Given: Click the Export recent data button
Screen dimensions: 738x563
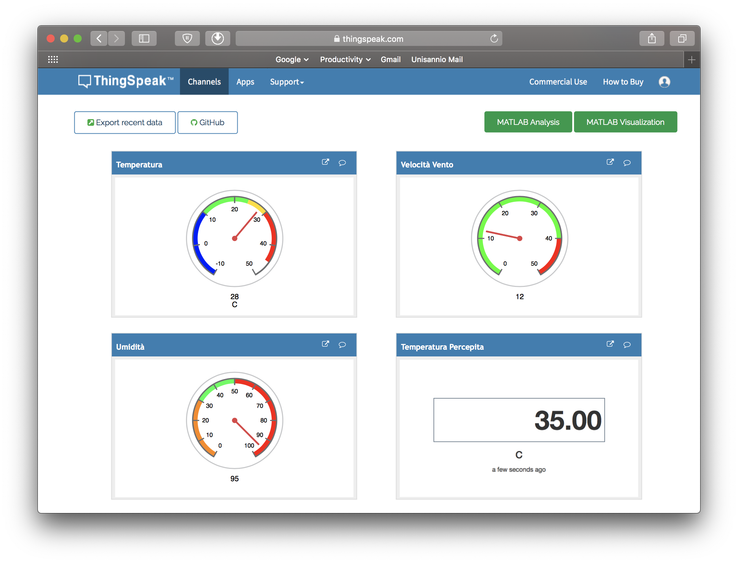Looking at the screenshot, I should point(125,123).
